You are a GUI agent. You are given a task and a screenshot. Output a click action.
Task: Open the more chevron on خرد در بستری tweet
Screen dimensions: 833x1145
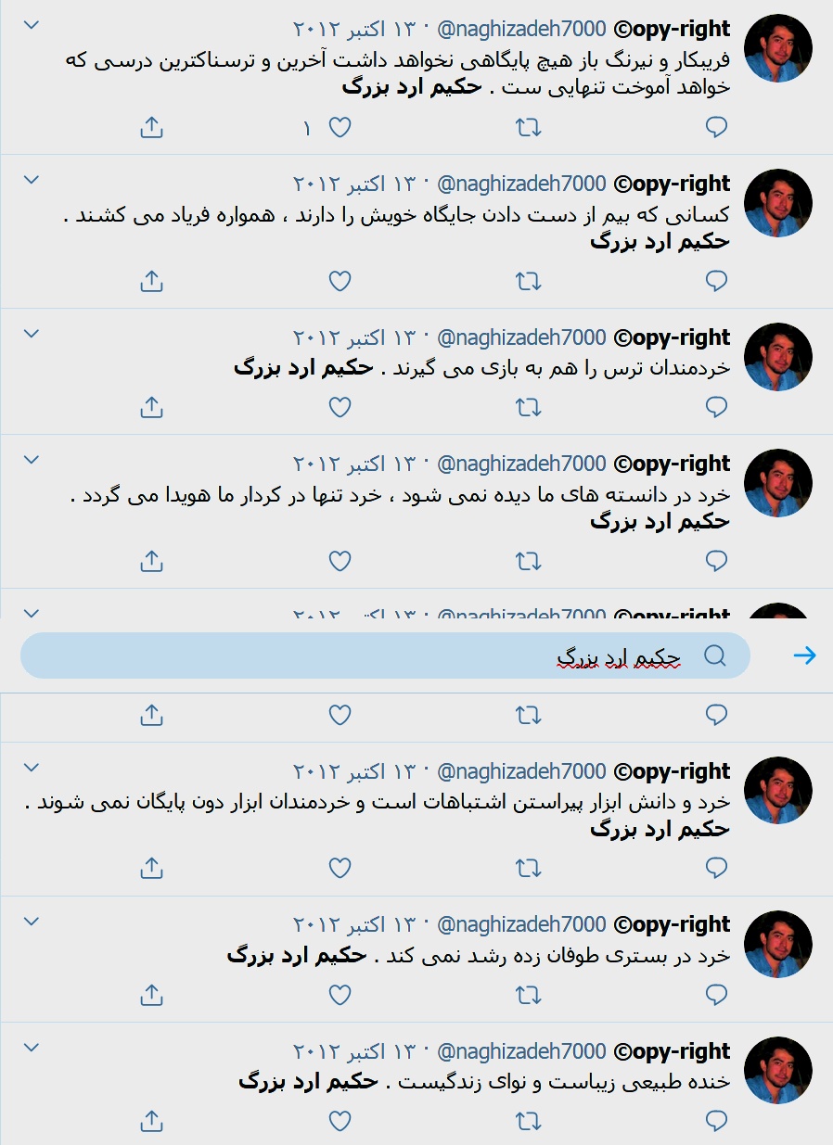31,922
